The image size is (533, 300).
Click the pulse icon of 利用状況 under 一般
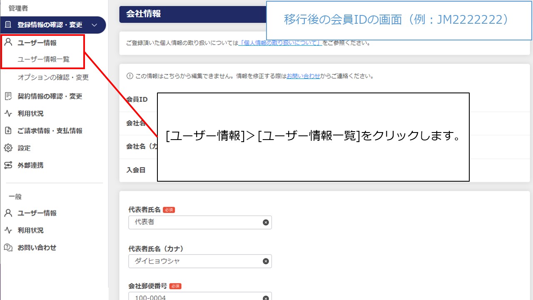pos(8,230)
